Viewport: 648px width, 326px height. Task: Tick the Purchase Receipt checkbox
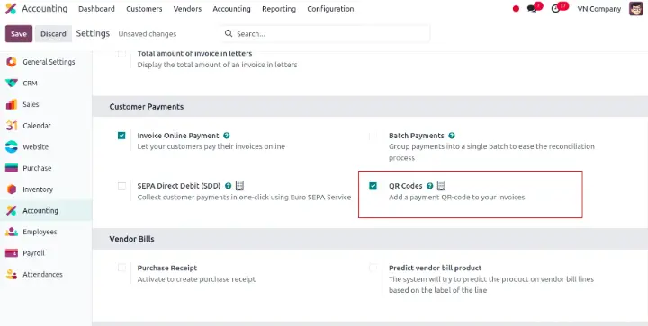click(121, 268)
